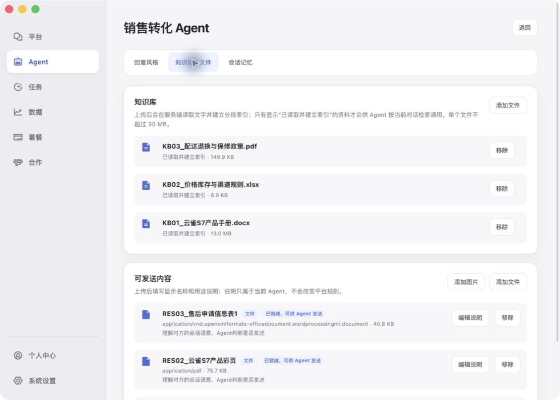Click the 合作 handshake icon

pos(18,162)
